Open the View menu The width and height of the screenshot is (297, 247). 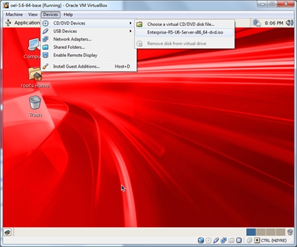pyautogui.click(x=33, y=14)
